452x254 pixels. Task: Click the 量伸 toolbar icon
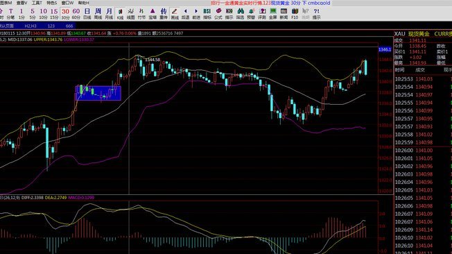(164, 14)
